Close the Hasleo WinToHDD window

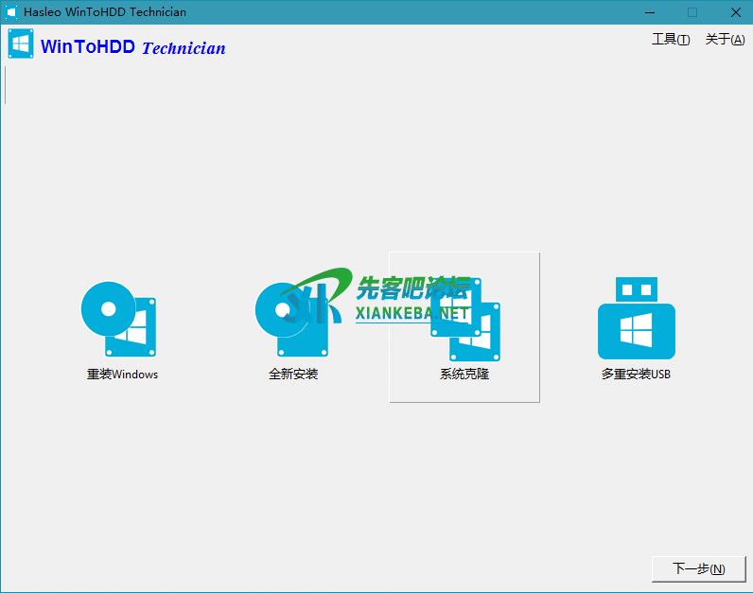(x=736, y=12)
